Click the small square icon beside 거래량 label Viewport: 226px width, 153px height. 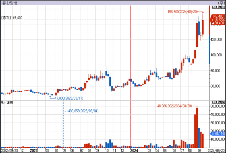[2, 102]
